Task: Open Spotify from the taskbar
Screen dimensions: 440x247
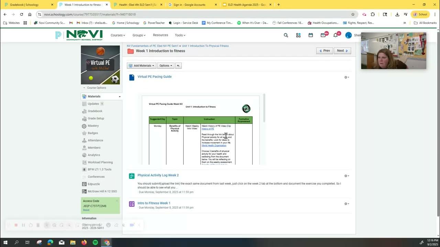Action: click(x=95, y=243)
